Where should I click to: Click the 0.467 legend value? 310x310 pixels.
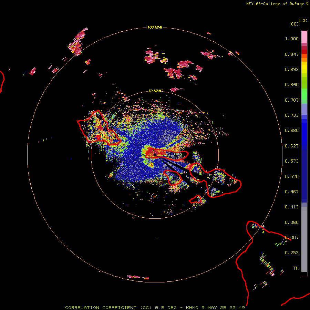click(292, 192)
